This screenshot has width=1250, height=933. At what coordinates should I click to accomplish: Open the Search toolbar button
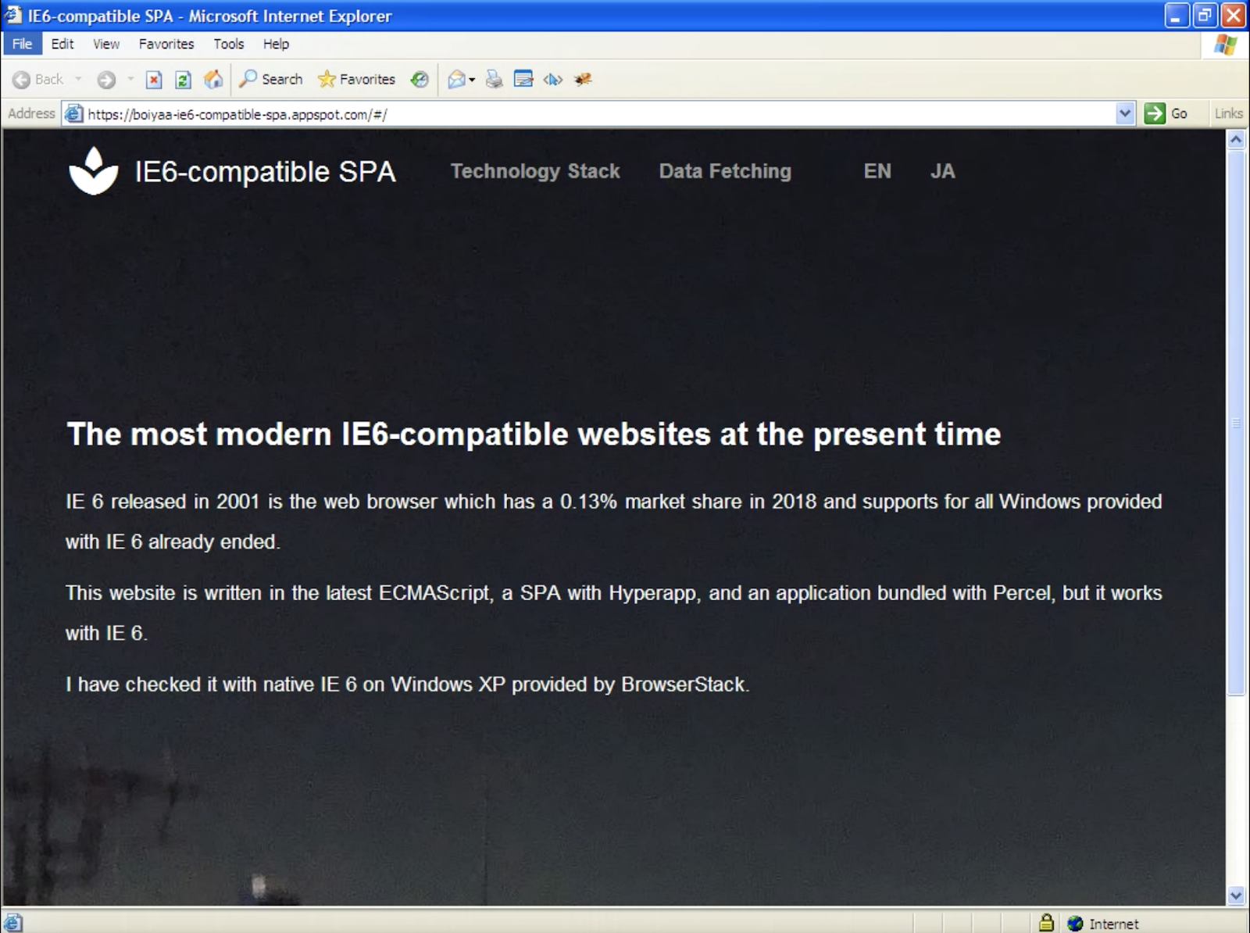click(x=270, y=79)
